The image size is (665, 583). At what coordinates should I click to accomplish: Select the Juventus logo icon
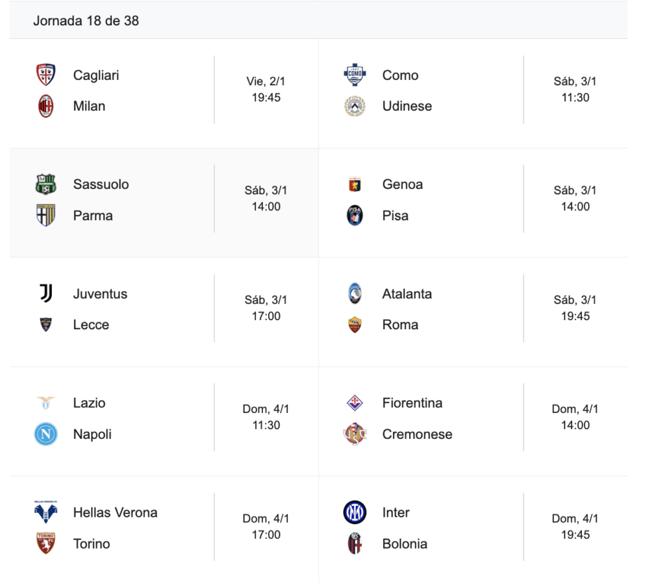coord(45,293)
